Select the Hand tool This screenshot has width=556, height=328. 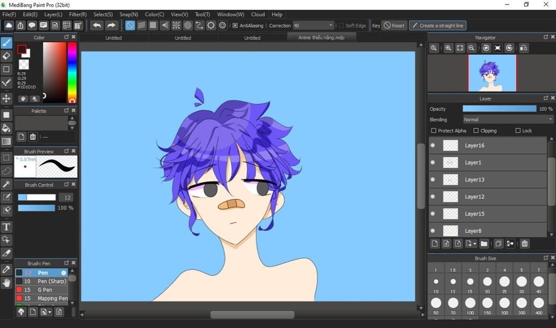[x=7, y=282]
